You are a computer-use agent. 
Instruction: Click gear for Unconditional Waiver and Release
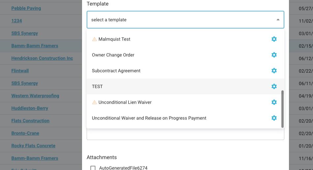[274, 118]
